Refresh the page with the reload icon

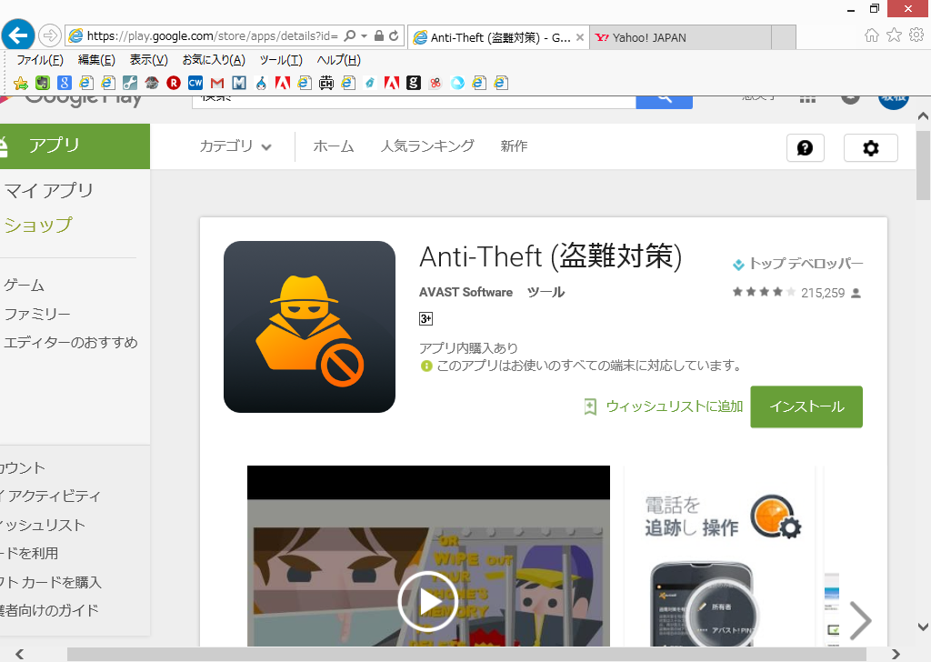393,35
